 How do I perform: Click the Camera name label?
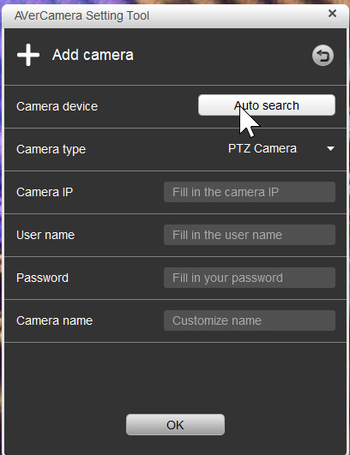pos(55,320)
